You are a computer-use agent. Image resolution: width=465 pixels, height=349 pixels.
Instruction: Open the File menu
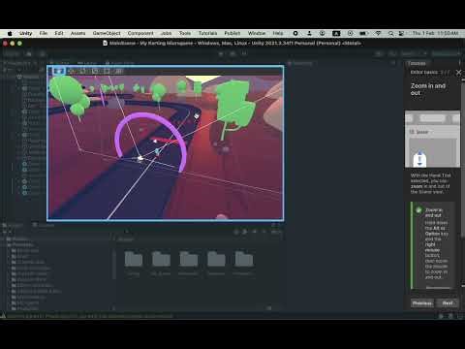[x=44, y=33]
